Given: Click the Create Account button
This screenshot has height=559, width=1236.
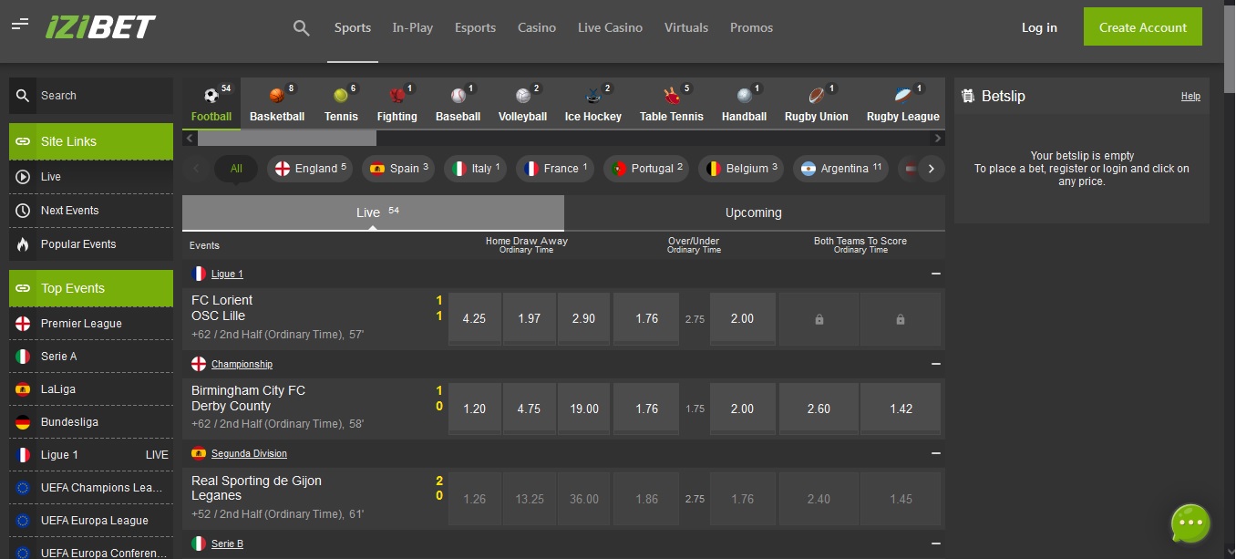Looking at the screenshot, I should pyautogui.click(x=1143, y=27).
